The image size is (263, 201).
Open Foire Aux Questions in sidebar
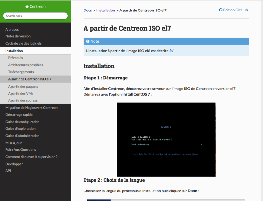coord(20,149)
